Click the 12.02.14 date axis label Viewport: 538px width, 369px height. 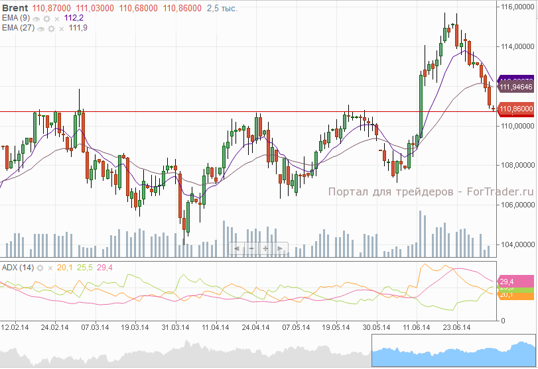(15, 327)
